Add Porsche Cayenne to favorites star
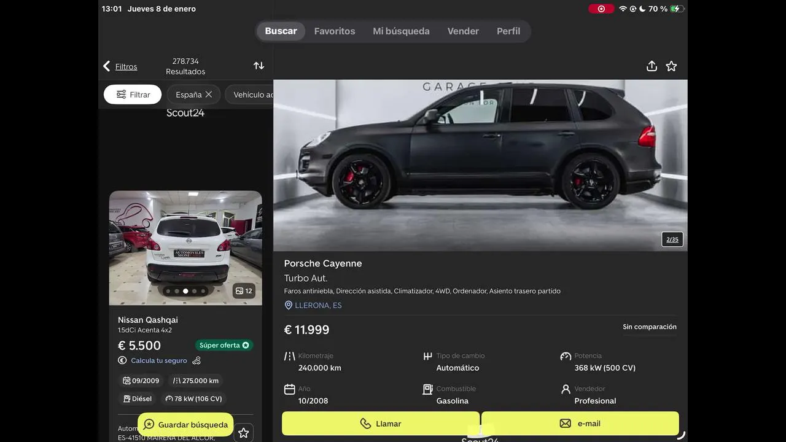Image resolution: width=786 pixels, height=442 pixels. 671,66
